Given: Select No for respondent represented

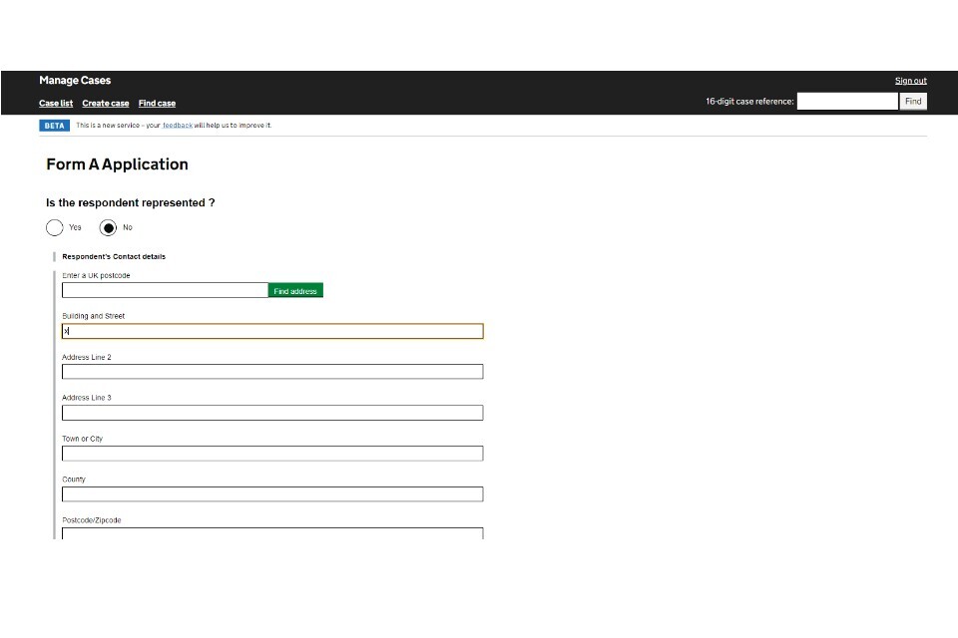Looking at the screenshot, I should [108, 227].
